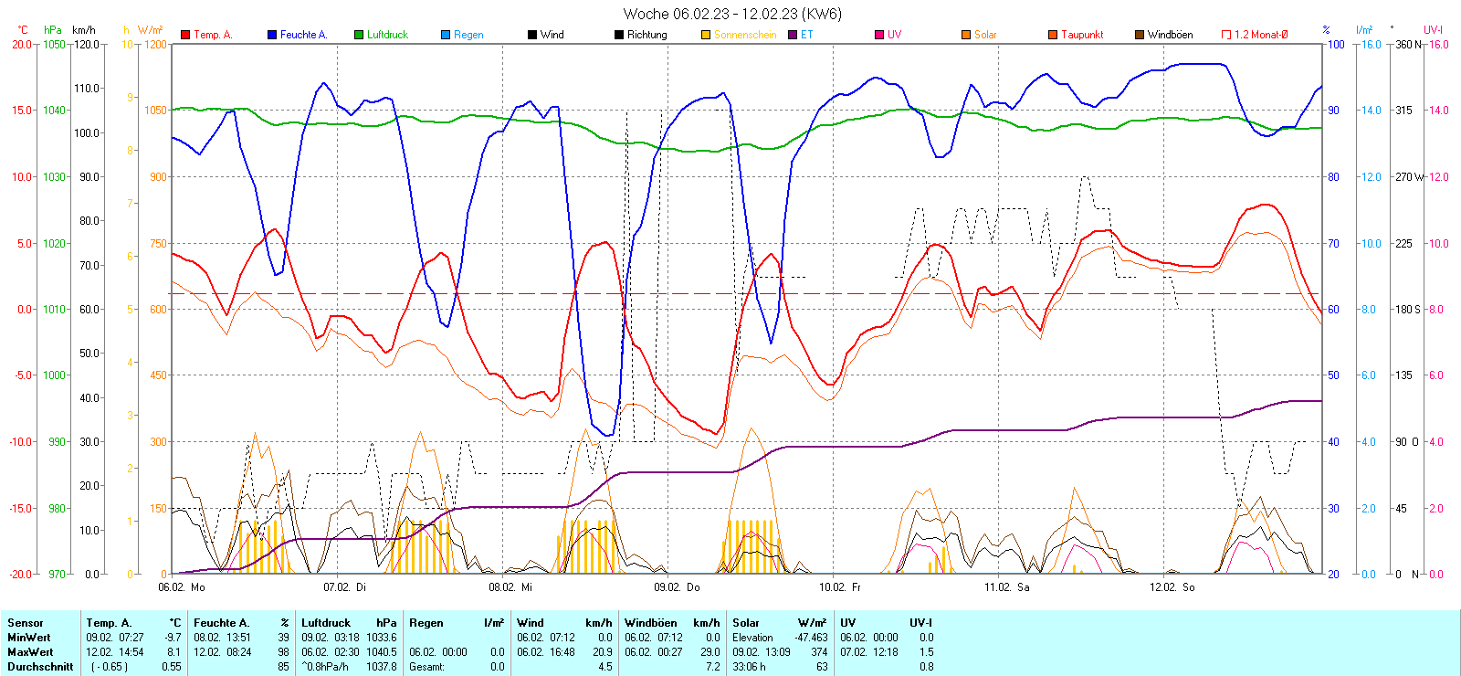Click the light blue Regen legend square

[x=446, y=35]
